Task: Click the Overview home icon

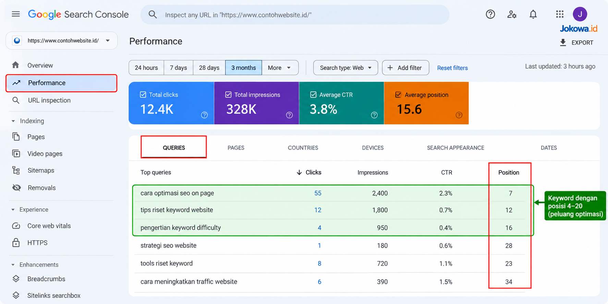Action: coord(15,65)
